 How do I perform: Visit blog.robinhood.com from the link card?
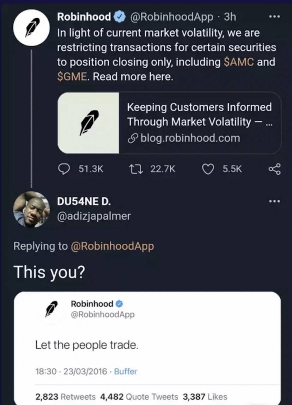coord(190,138)
